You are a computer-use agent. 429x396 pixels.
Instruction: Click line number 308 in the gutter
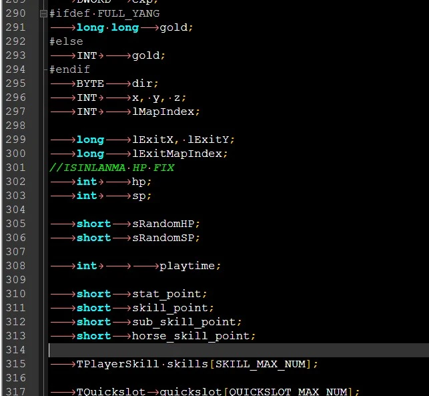coord(15,266)
